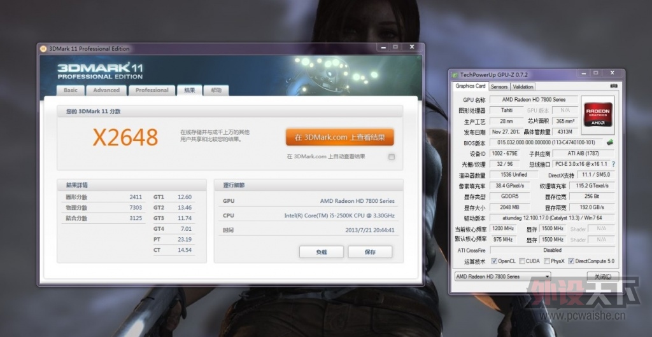
Task: Click the orange 在 3DMark.com 上查看结果 button
Action: 340,137
